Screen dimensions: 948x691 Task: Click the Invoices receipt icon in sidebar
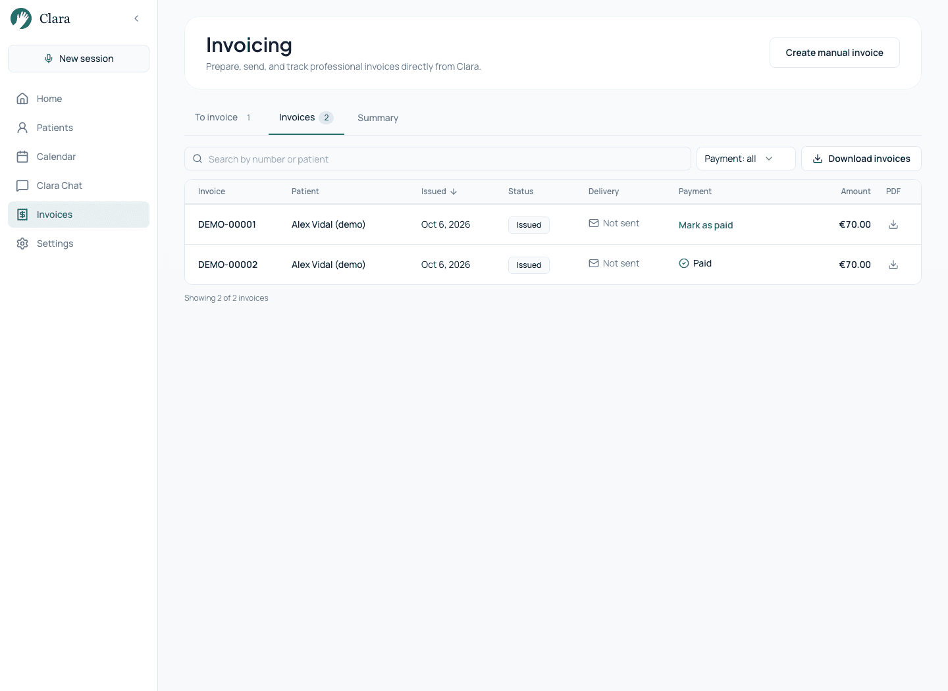22,215
